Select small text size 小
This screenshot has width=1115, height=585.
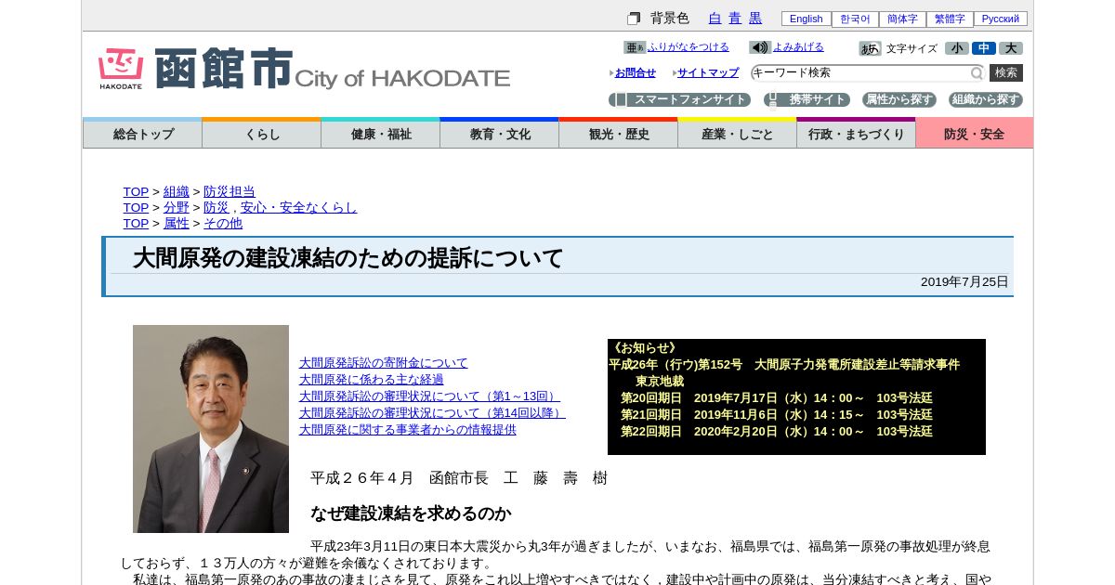957,48
